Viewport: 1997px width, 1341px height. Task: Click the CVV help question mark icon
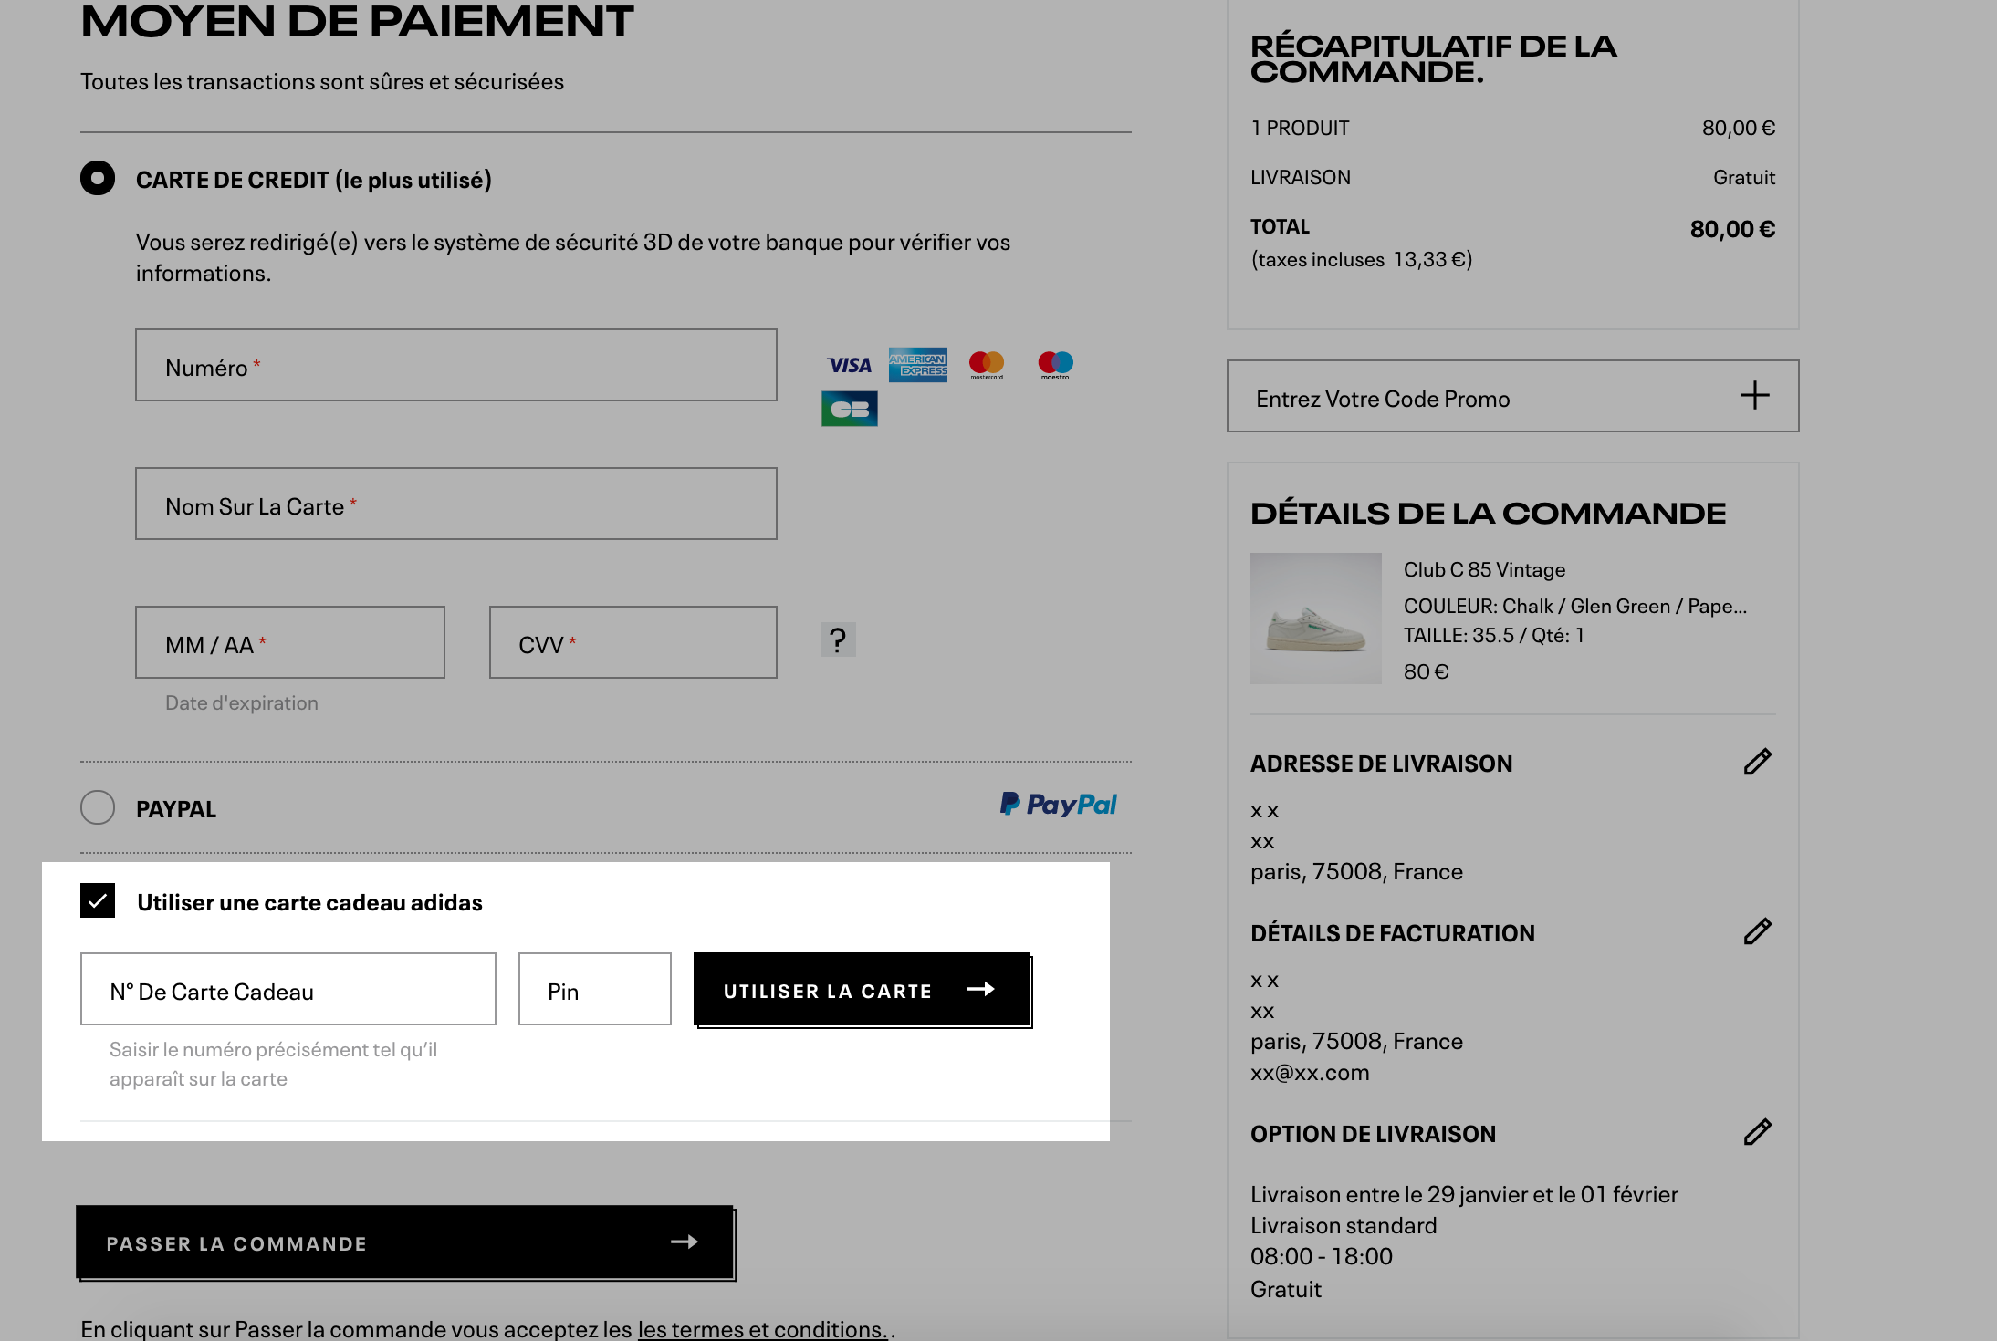pyautogui.click(x=838, y=640)
